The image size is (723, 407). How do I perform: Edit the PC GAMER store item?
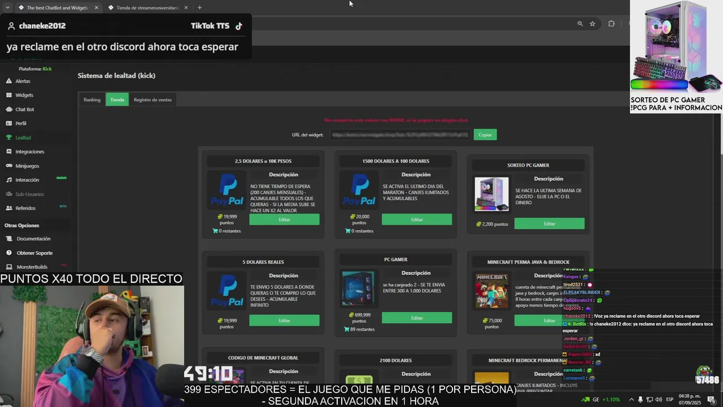tap(417, 318)
